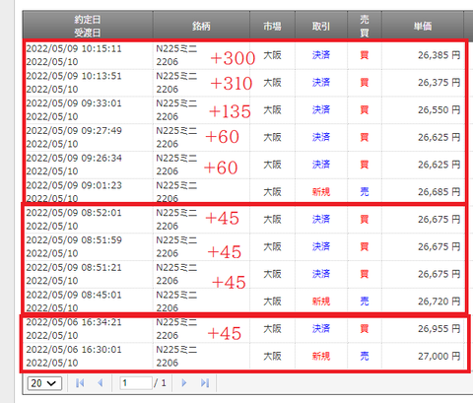Click the 取引 column header
Viewport: 473px width, 403px height.
coord(321,26)
